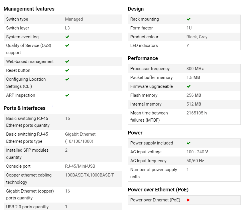
Task: Click the AC input voltage row label
Action: tap(146, 152)
